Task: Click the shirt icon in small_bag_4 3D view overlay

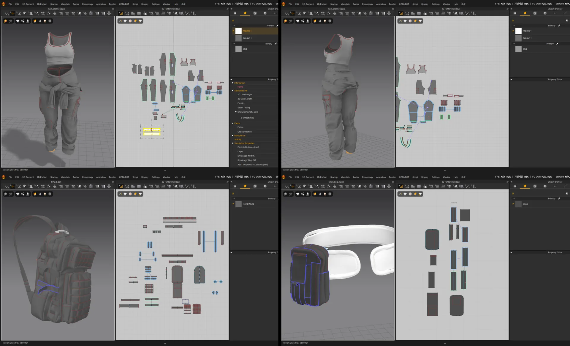Action: 298,194
